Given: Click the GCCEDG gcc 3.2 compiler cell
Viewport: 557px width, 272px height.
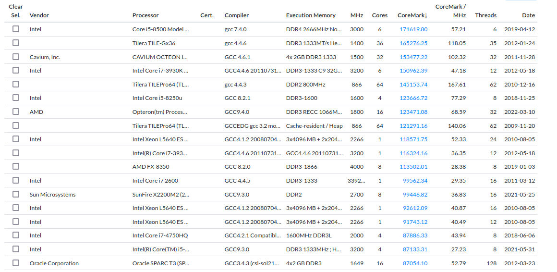Looking at the screenshot, I should tap(253, 125).
